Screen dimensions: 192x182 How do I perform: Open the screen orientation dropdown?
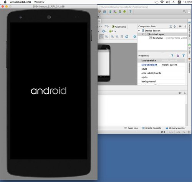pos(107,27)
